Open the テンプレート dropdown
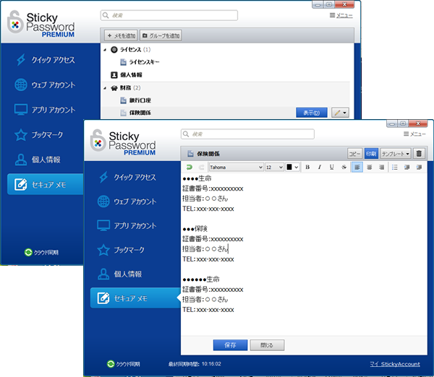 pos(396,154)
